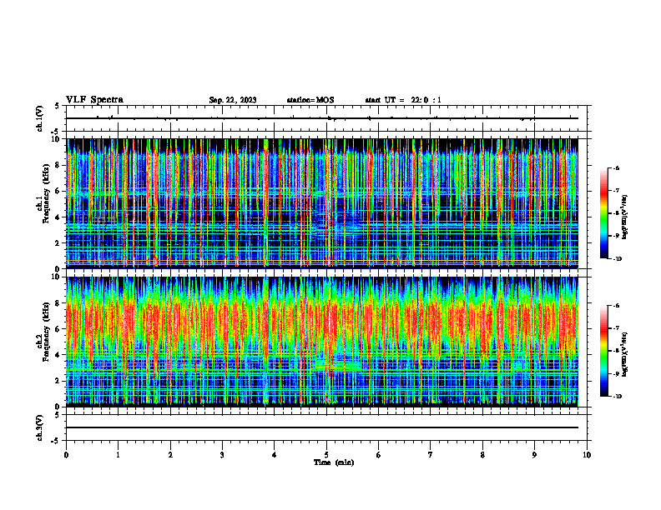Click the ch.1(V) waveform axis label
Image resolution: width=661 pixels, height=510 pixels.
point(39,118)
